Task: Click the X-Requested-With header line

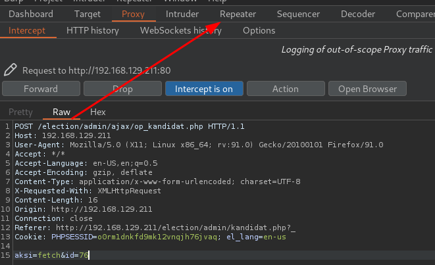Action: pos(88,191)
